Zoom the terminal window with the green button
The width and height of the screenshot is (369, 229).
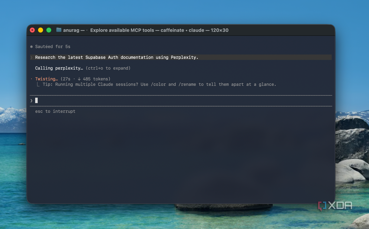(49, 30)
